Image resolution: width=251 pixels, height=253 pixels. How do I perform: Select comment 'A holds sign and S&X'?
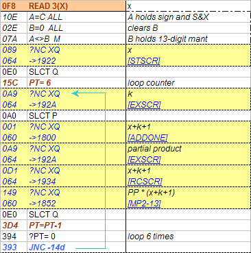[x=168, y=17]
